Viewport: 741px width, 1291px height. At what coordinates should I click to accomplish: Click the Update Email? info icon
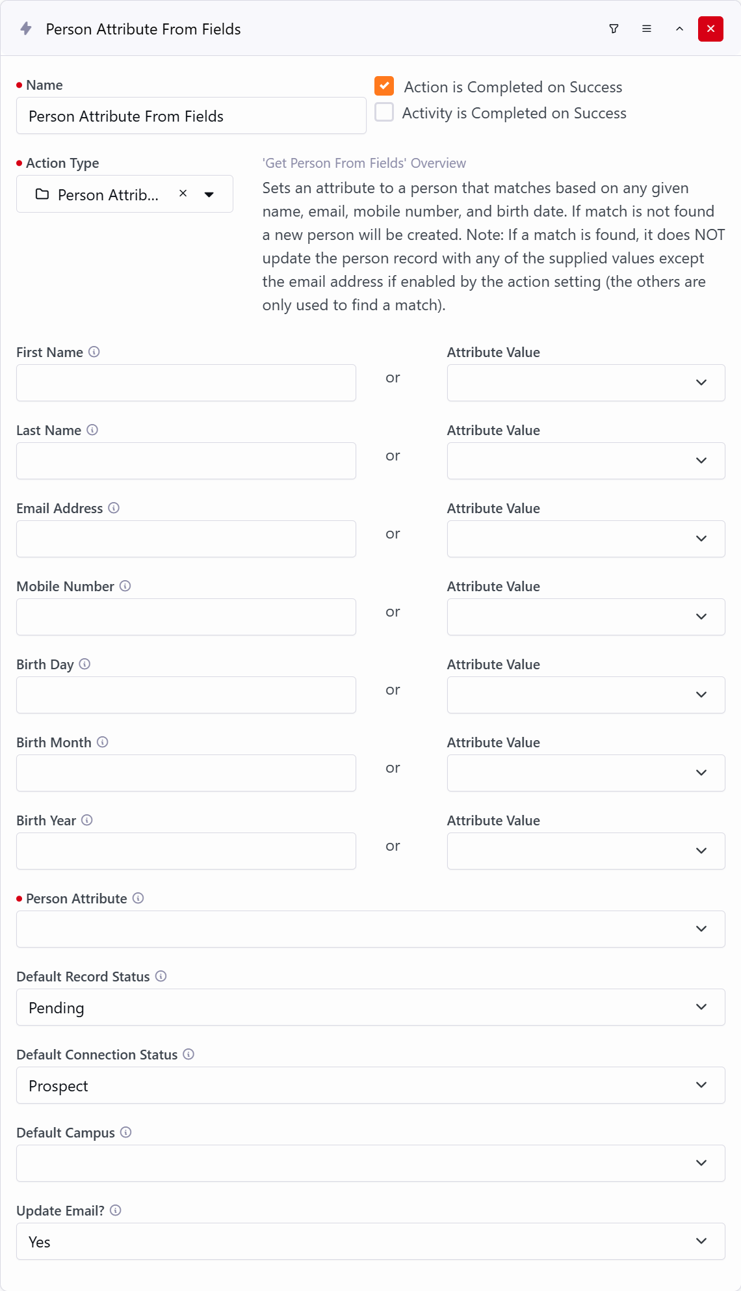116,1210
